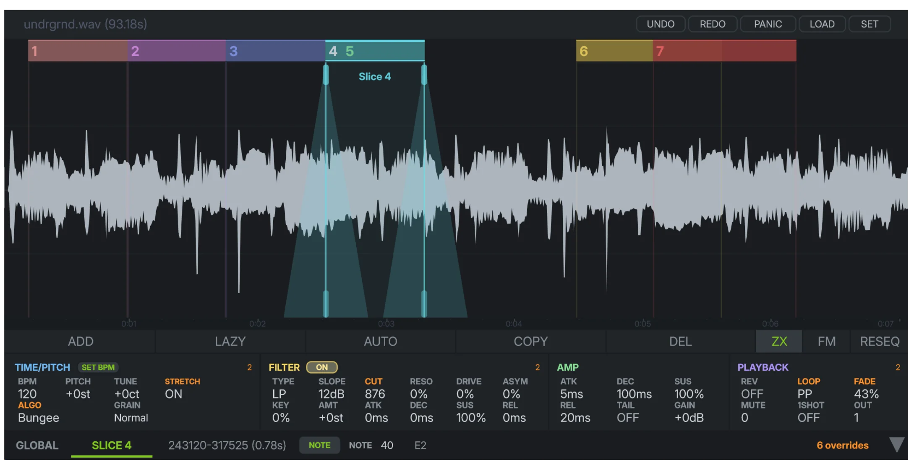Image resolution: width=914 pixels, height=469 pixels.
Task: Select the DEL slice tool
Action: pos(680,341)
